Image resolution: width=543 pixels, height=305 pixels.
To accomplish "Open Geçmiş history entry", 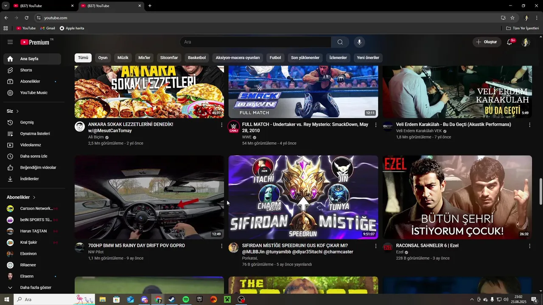I will [x=32, y=122].
